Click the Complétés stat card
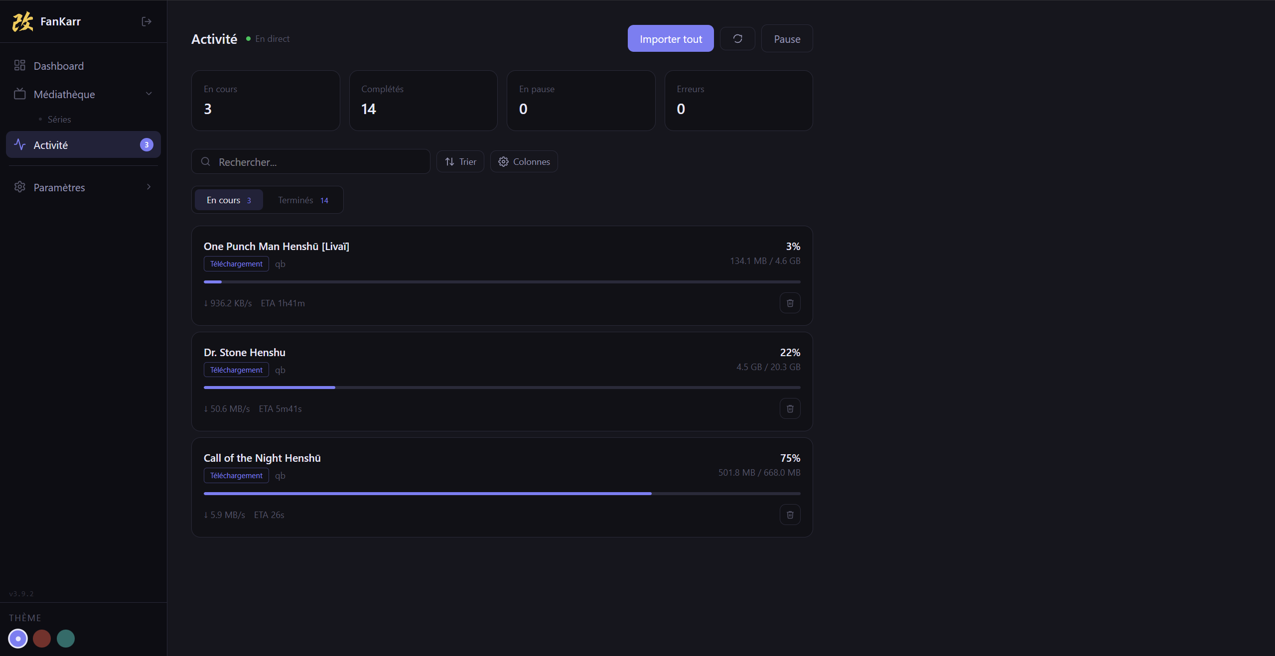1275x656 pixels. click(424, 101)
